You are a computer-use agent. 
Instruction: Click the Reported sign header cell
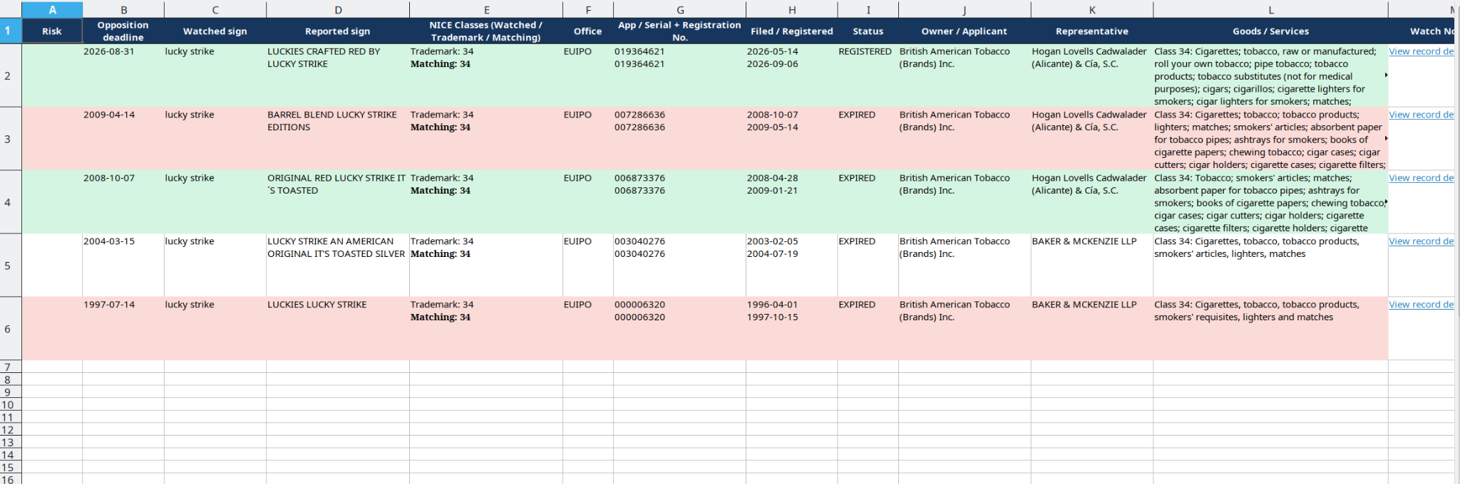(338, 31)
